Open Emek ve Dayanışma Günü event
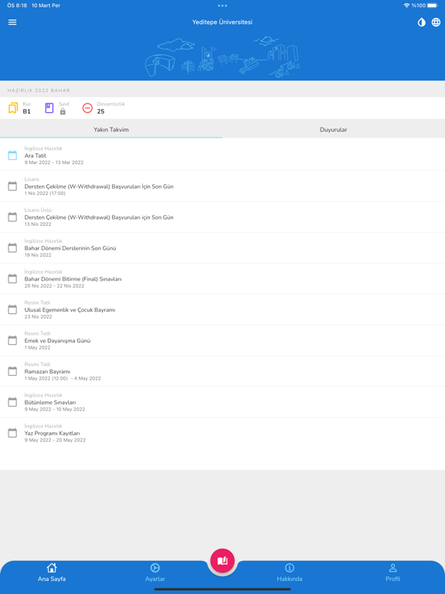The height and width of the screenshot is (594, 445). (222, 340)
